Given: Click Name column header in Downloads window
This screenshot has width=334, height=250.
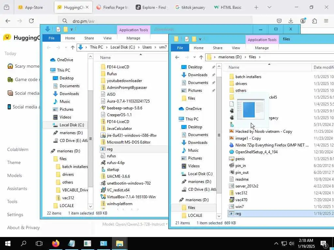Looking at the screenshot, I should tap(105, 58).
